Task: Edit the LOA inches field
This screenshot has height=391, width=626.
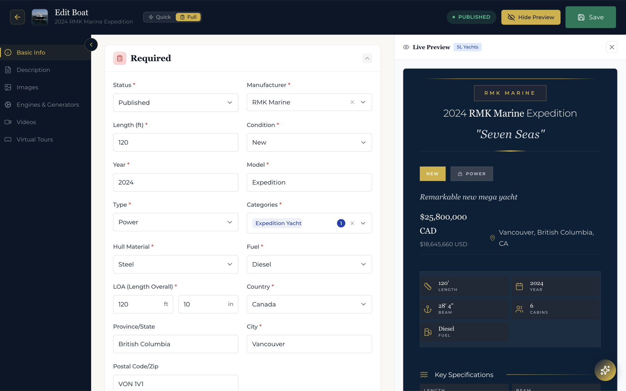Action: tap(208, 304)
